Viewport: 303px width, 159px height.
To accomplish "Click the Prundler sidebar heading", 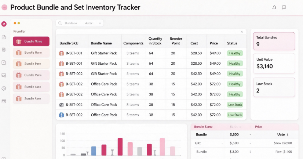I will point(19,31).
